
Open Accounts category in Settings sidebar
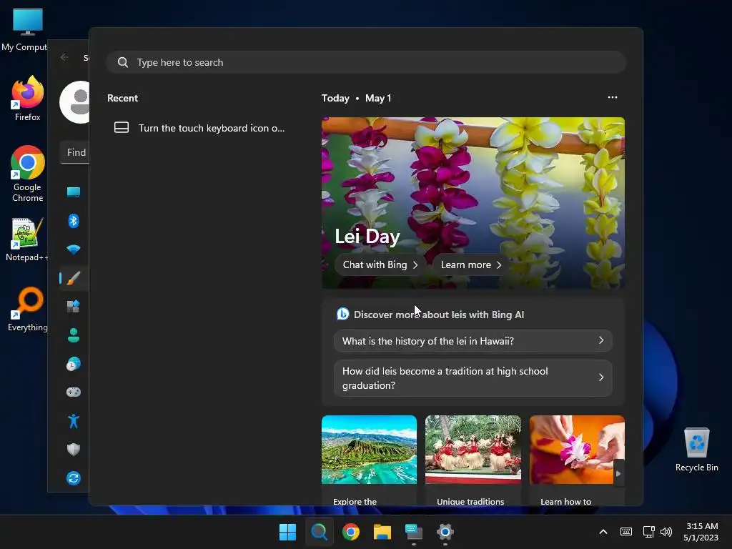74,335
